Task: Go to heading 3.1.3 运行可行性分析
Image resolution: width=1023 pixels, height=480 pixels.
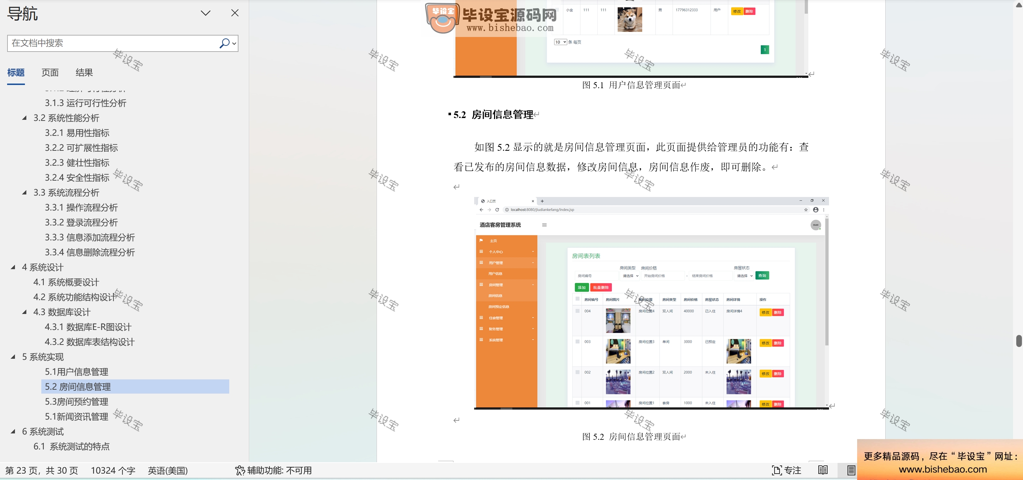Action: coord(85,103)
